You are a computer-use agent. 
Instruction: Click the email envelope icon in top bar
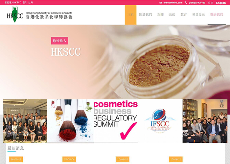pos(161,3)
